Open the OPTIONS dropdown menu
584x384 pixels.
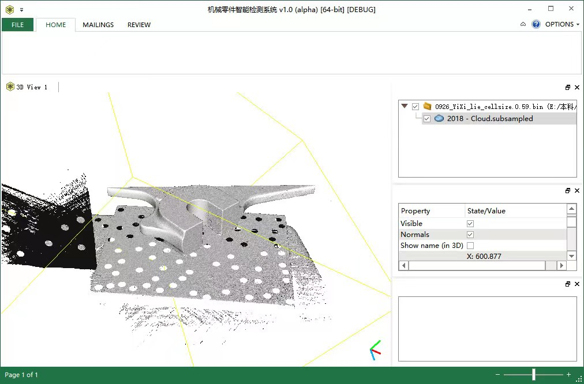tap(562, 24)
